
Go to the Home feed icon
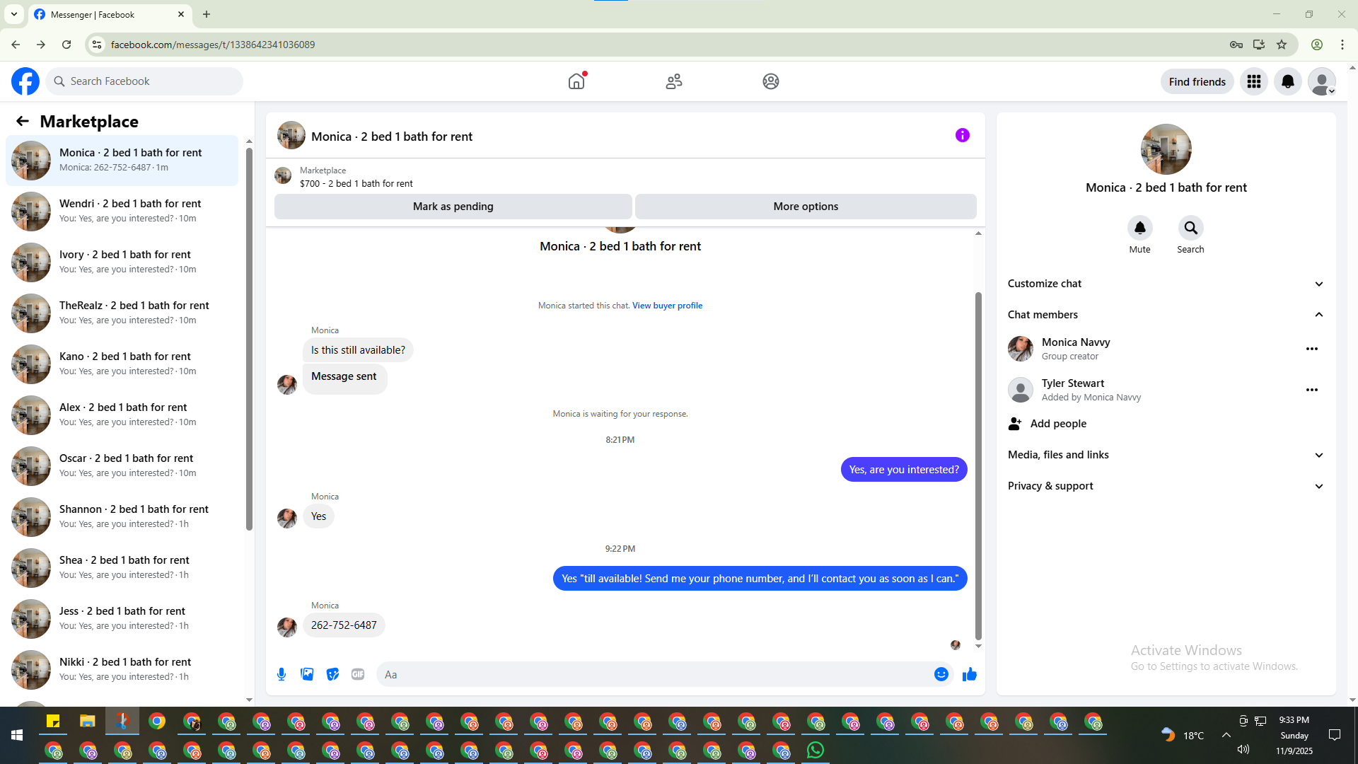(576, 81)
